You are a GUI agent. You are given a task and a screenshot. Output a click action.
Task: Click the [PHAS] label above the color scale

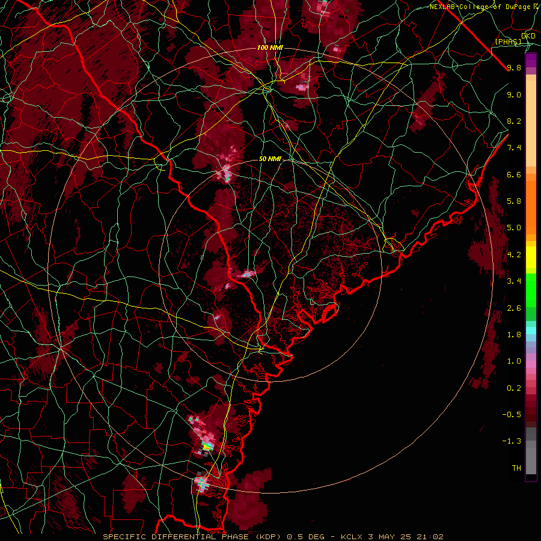(508, 41)
